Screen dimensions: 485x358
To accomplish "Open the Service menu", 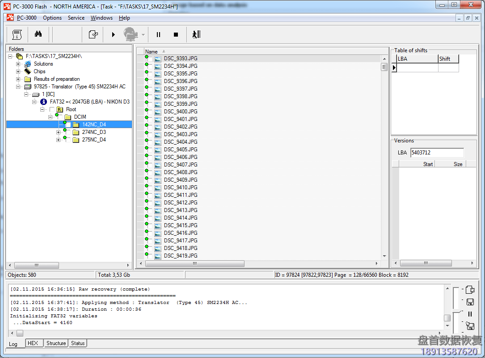I will click(76, 18).
